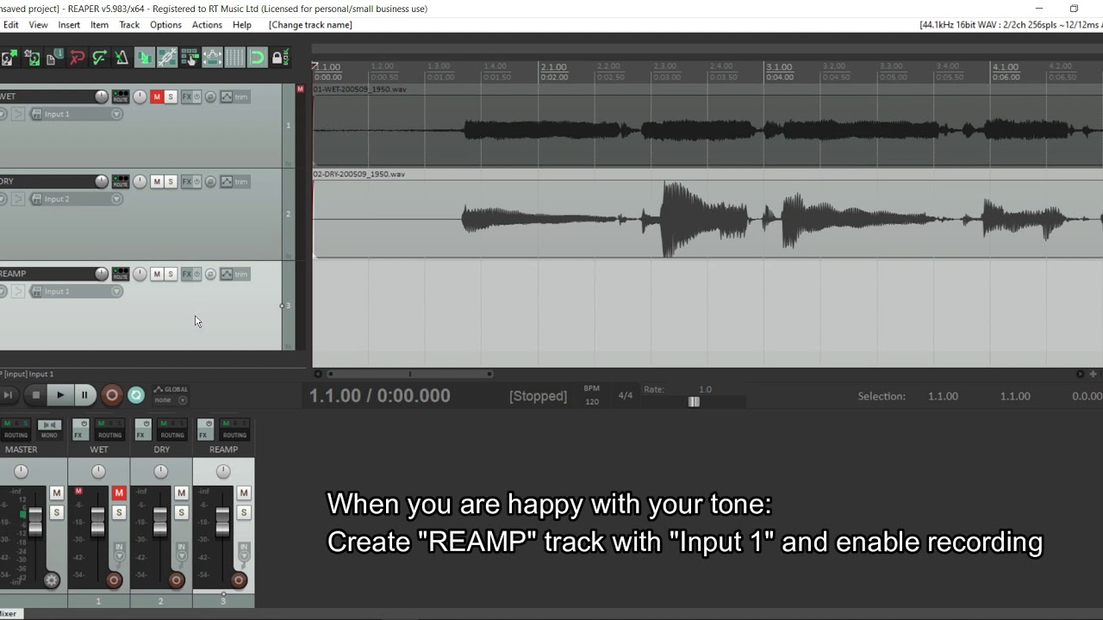Viewport: 1103px width, 620px height.
Task: Click the transport Pause button
Action: [x=84, y=395]
